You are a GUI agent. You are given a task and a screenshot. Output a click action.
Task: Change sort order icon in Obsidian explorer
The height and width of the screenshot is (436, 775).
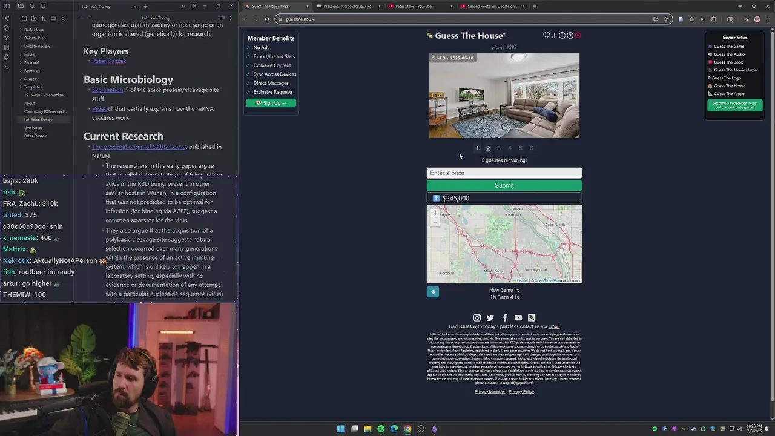tap(43, 18)
